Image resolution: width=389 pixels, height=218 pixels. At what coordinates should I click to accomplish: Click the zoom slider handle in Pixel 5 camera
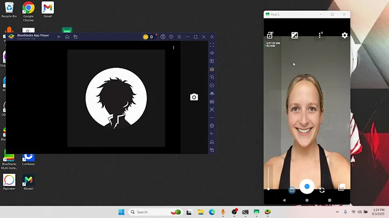pyautogui.click(x=269, y=189)
